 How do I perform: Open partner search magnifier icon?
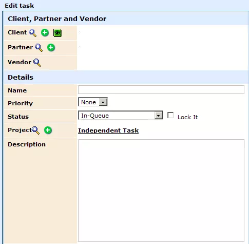(39, 48)
